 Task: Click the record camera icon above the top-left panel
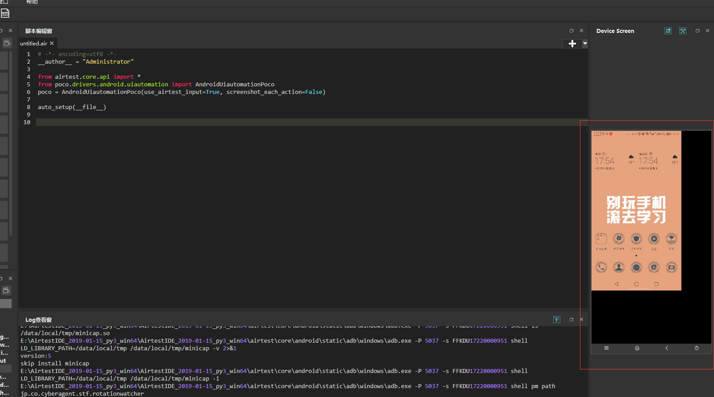[x=7, y=43]
